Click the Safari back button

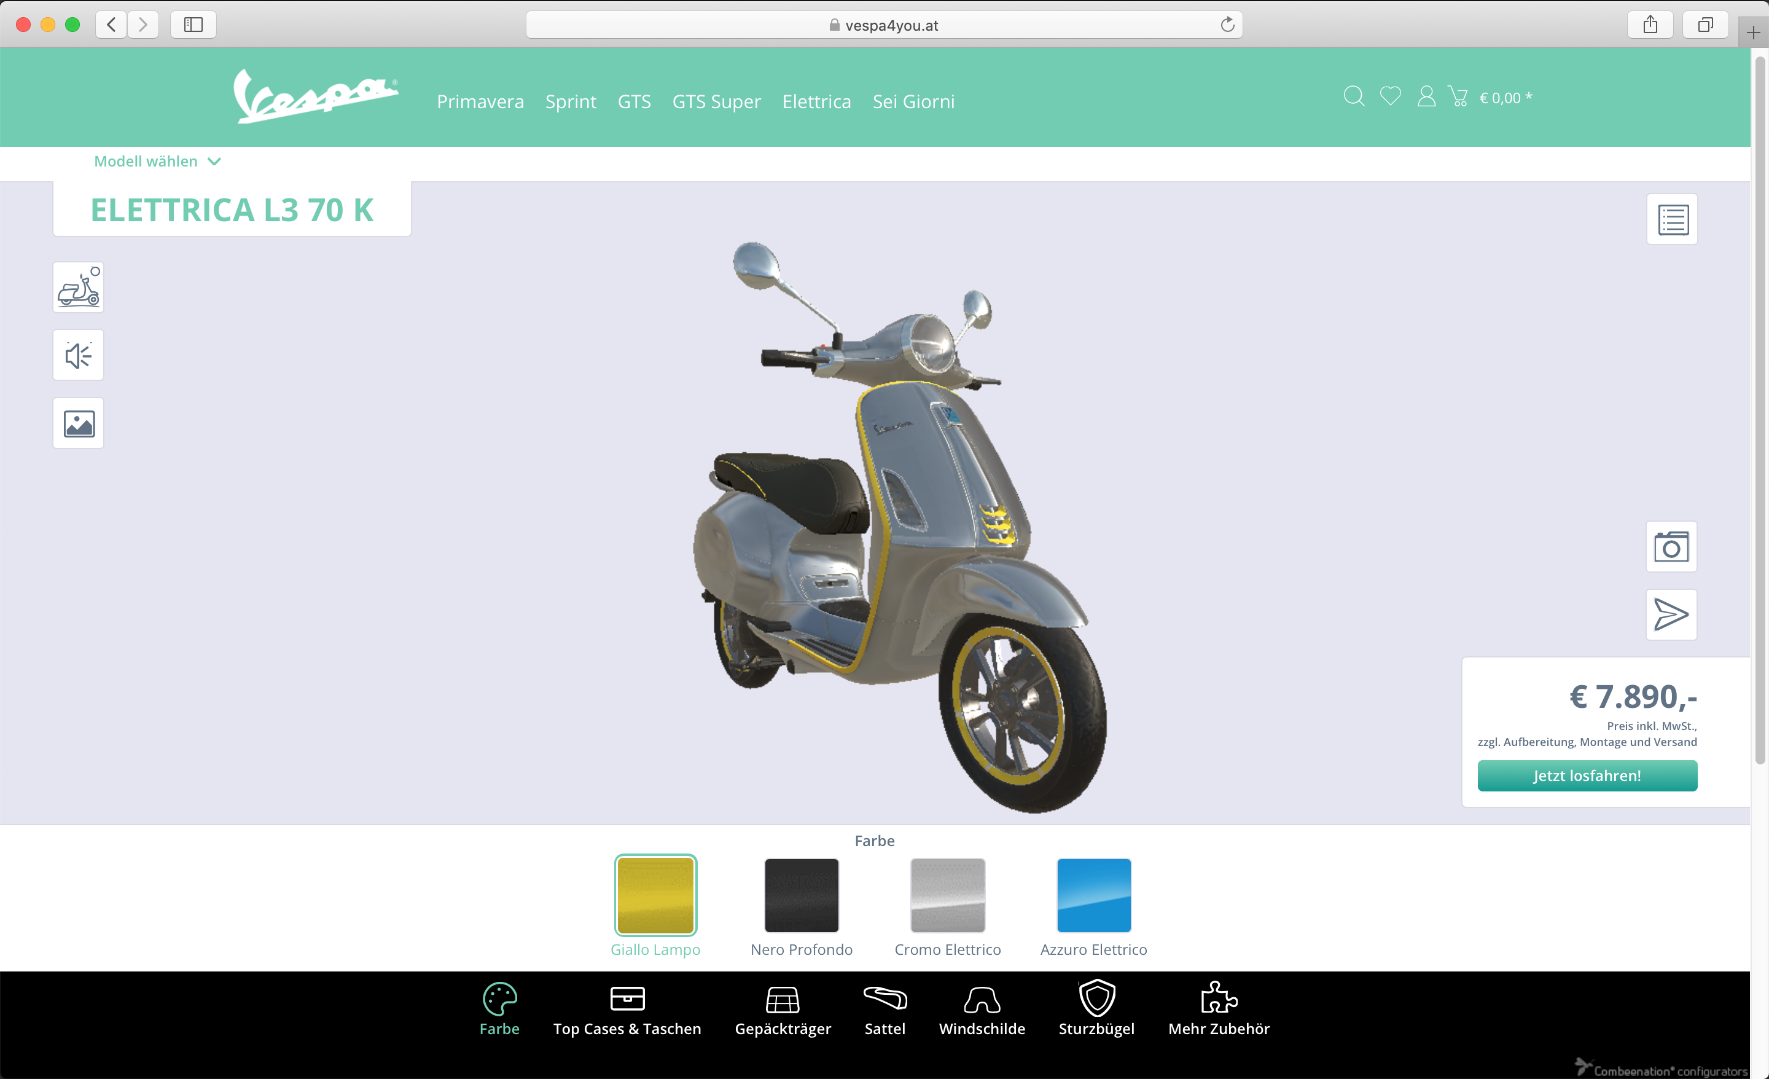pyautogui.click(x=111, y=25)
